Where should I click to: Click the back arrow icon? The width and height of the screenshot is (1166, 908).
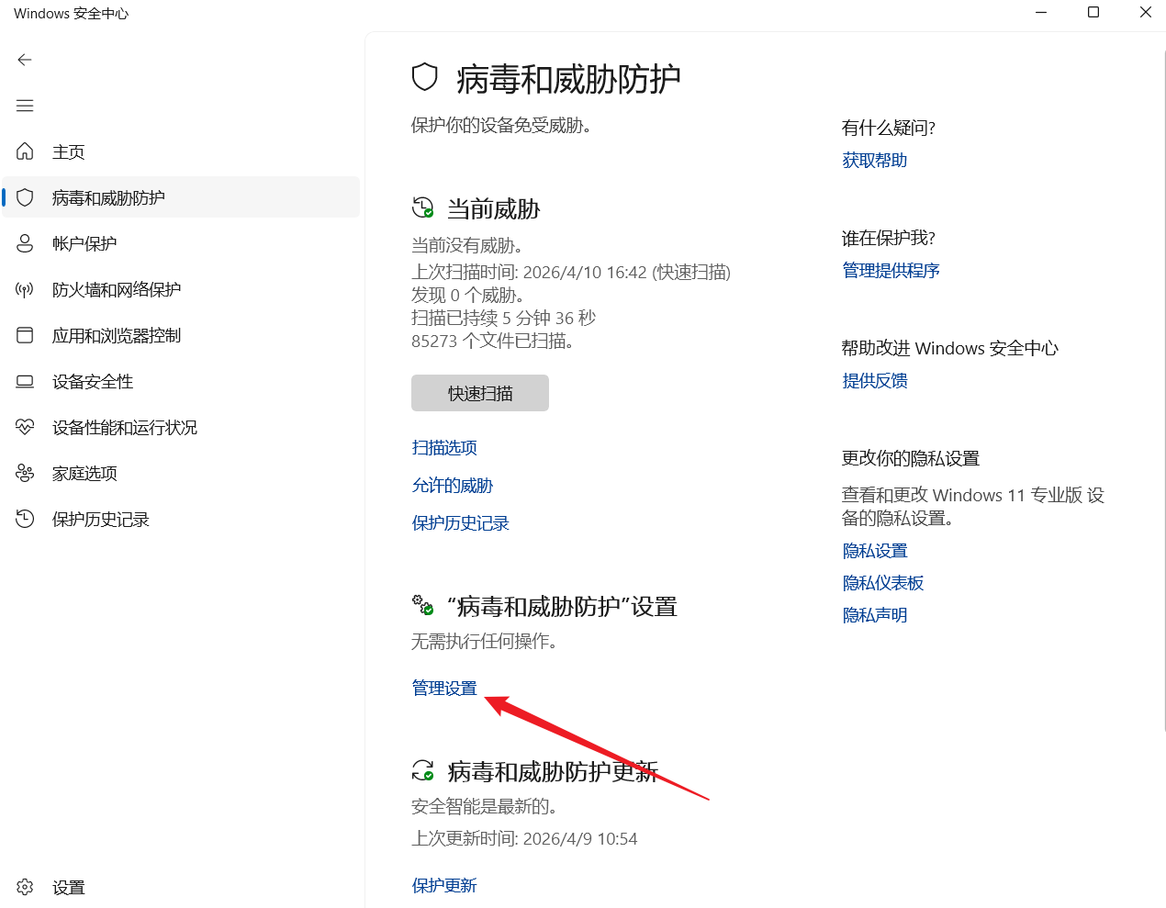point(25,60)
